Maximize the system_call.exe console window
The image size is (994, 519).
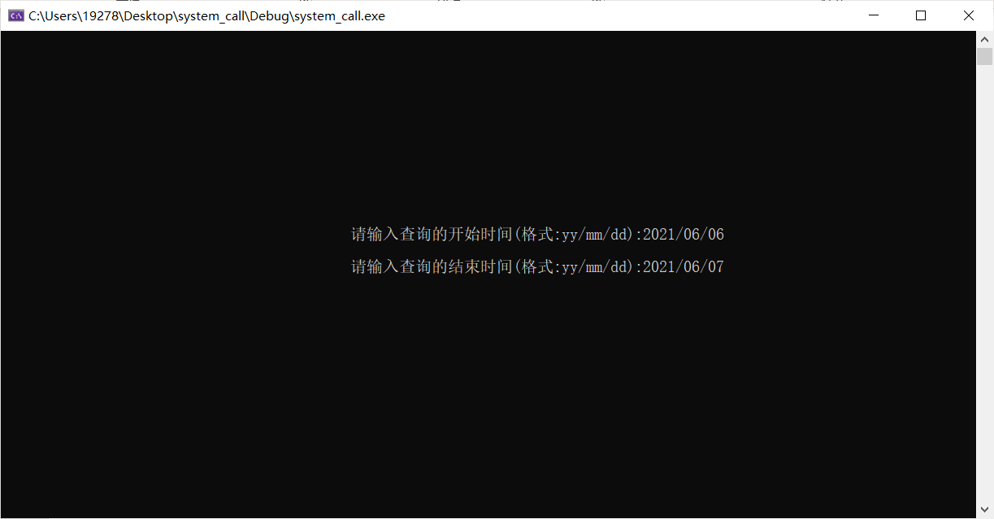(x=921, y=15)
